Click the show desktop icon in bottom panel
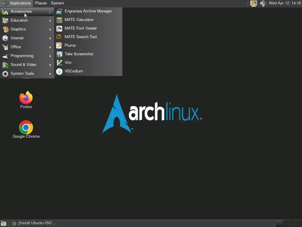Image resolution: width=302 pixels, height=227 pixels. click(x=4, y=223)
